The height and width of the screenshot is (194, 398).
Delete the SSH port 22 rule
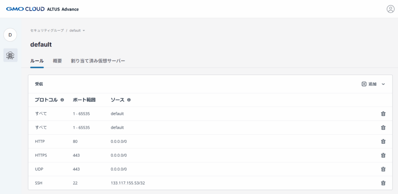383,183
